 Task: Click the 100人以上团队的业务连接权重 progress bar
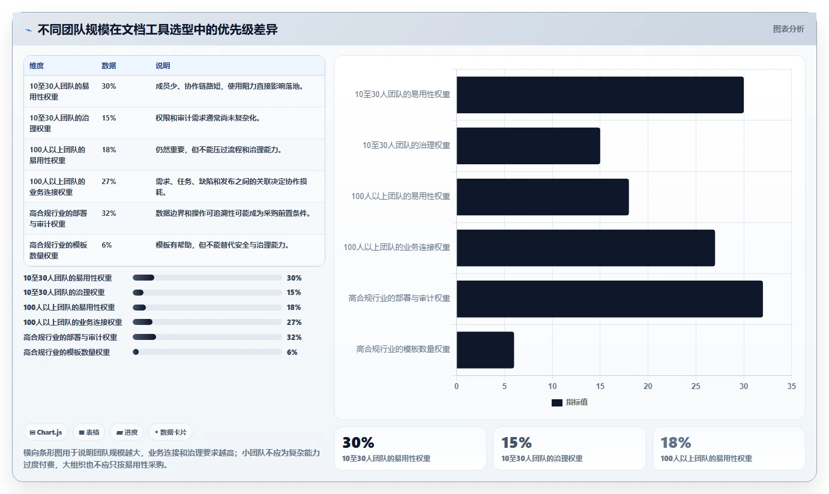click(207, 322)
